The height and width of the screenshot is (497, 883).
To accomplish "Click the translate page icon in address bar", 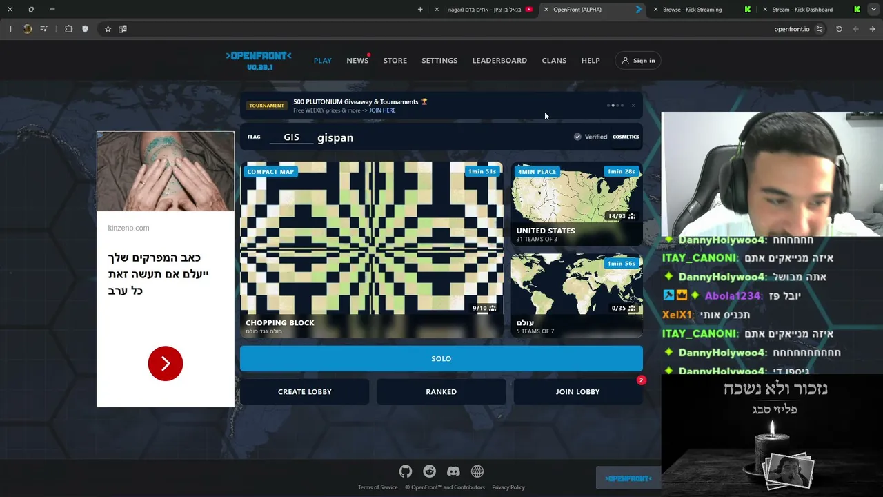I will pos(123,29).
